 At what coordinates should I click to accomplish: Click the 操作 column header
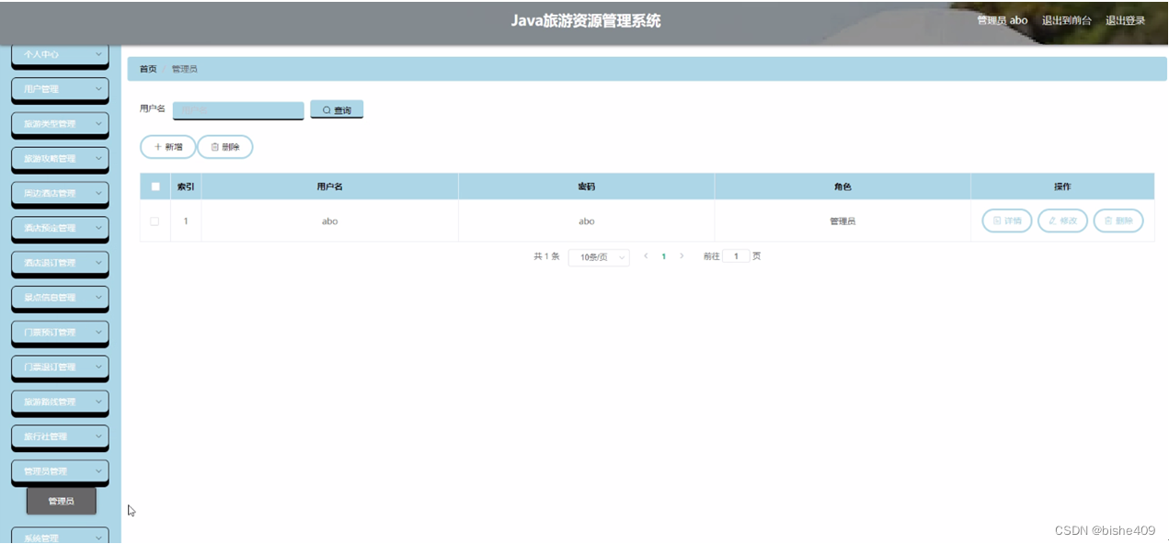pos(1062,187)
